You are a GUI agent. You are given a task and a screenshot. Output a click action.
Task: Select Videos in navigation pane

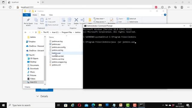click(x=33, y=79)
